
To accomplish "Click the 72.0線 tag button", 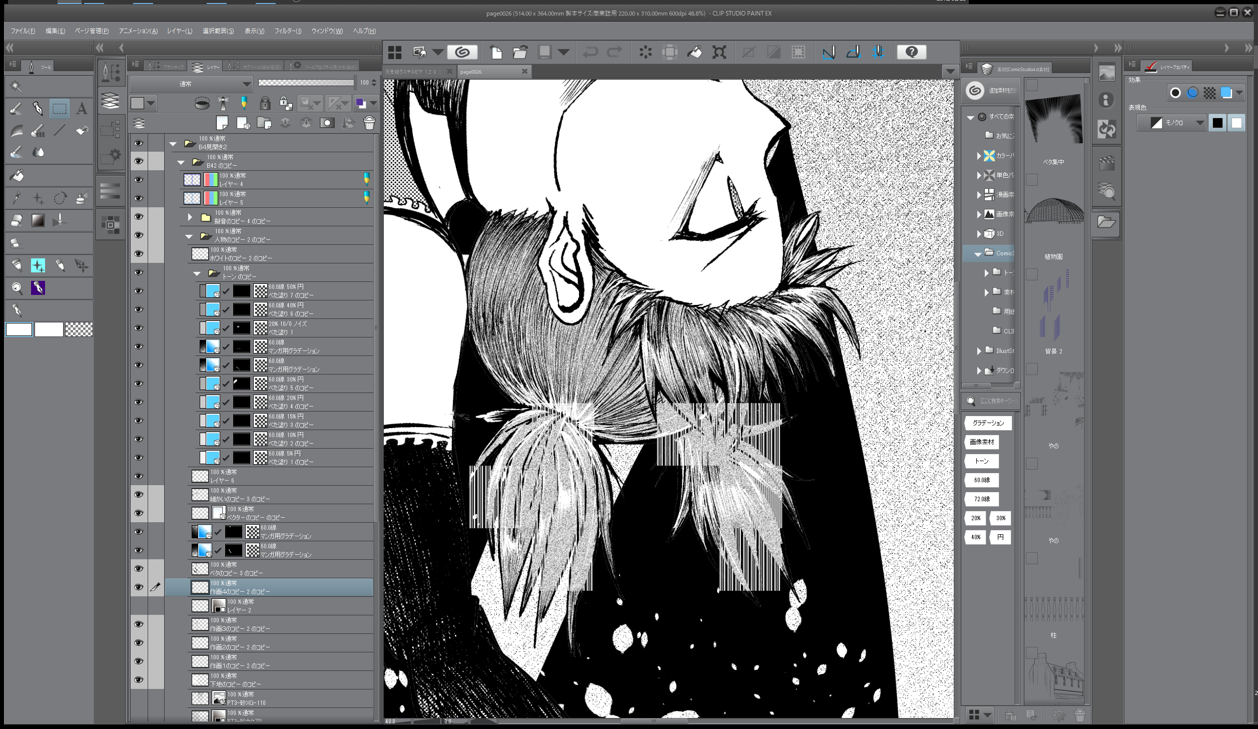I will coord(982,499).
